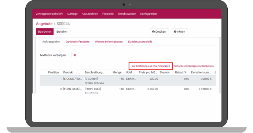
Task: Click Schnelles Hinzufügen zur Bestellung
Action: (x=194, y=66)
